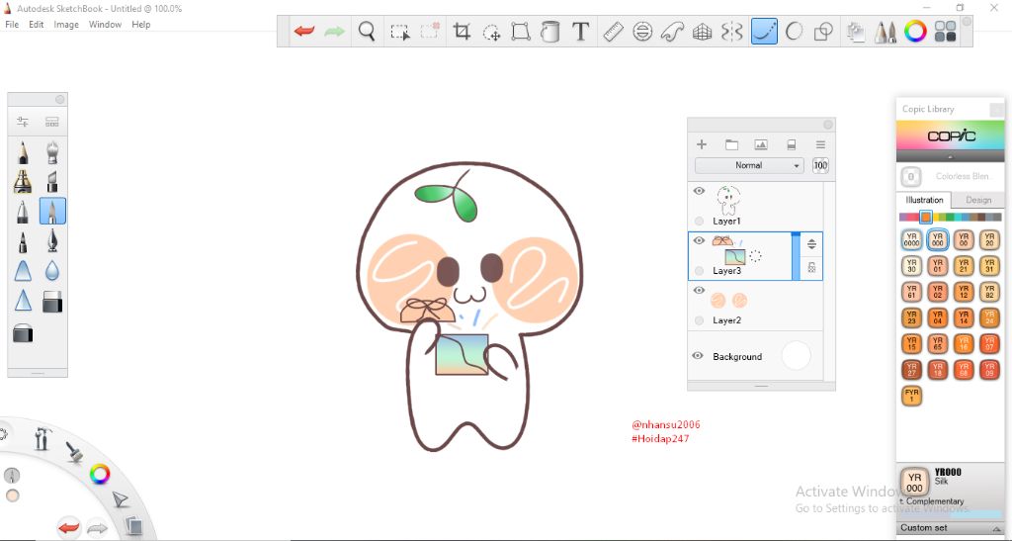Open Brush Properties sliders icon
This screenshot has width=1012, height=541.
23,122
